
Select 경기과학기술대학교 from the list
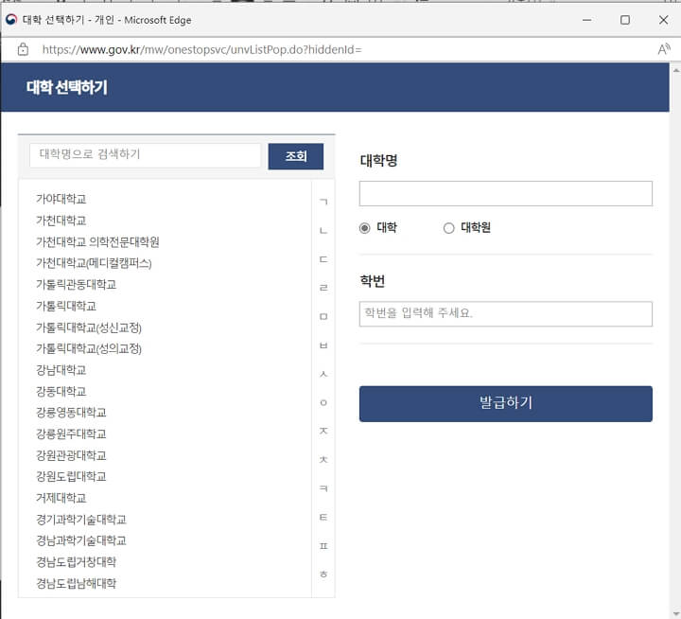click(x=81, y=520)
